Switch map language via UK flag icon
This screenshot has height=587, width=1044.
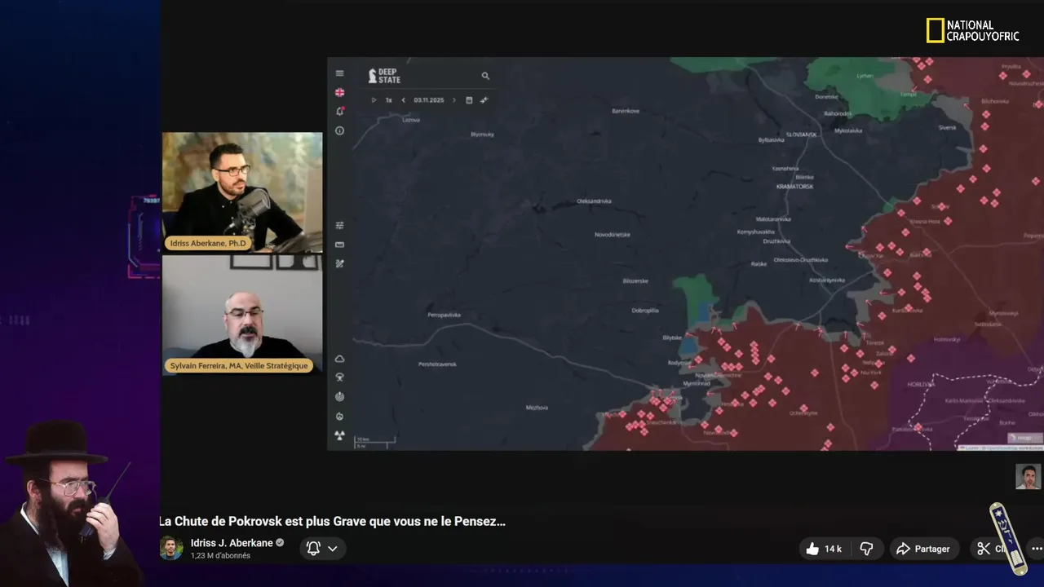click(x=339, y=92)
